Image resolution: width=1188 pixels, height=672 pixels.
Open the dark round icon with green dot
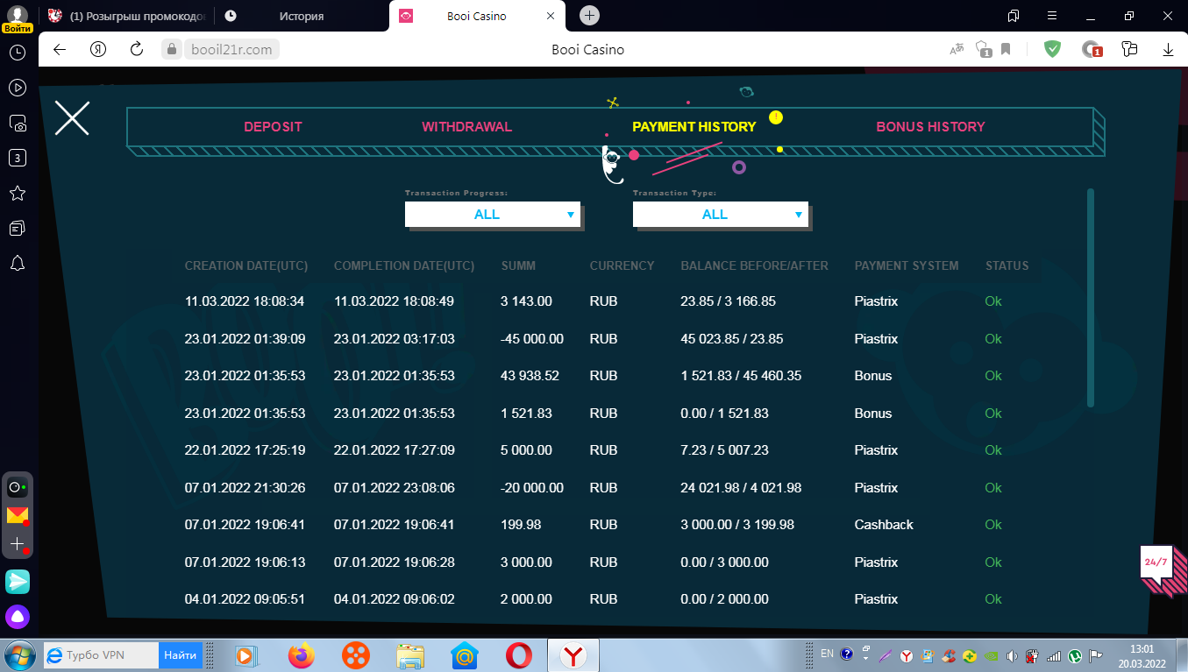(x=17, y=487)
